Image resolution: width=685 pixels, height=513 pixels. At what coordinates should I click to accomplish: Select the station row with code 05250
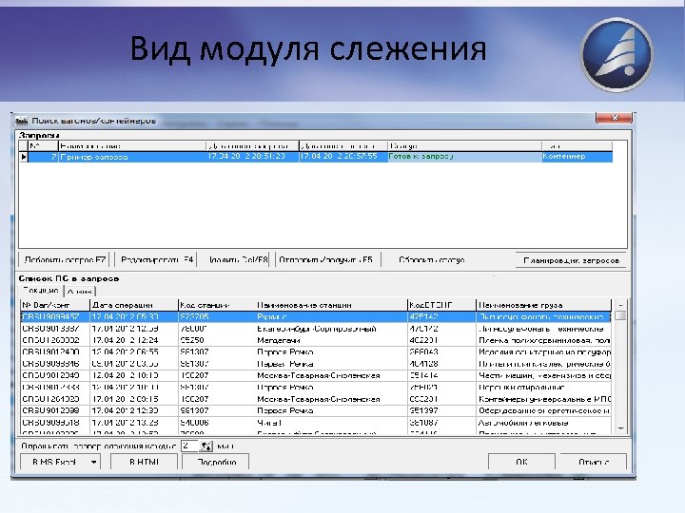click(x=316, y=340)
